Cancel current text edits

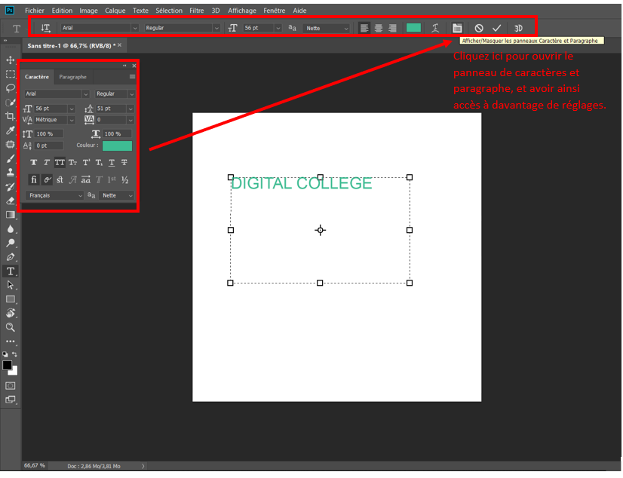tap(479, 28)
